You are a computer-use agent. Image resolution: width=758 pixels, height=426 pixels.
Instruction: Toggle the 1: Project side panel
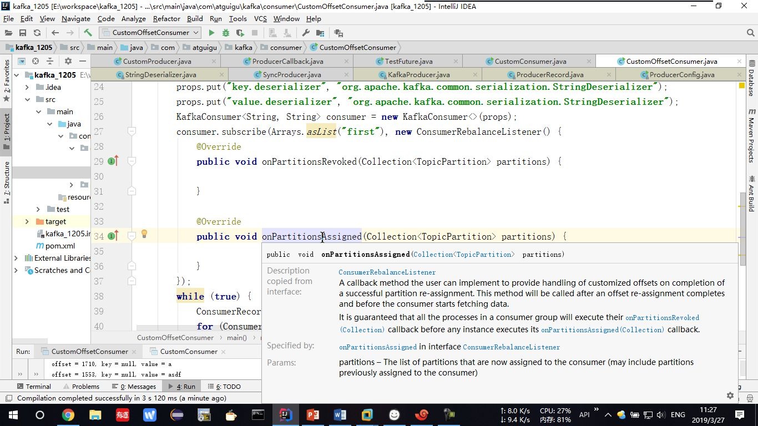click(6, 132)
